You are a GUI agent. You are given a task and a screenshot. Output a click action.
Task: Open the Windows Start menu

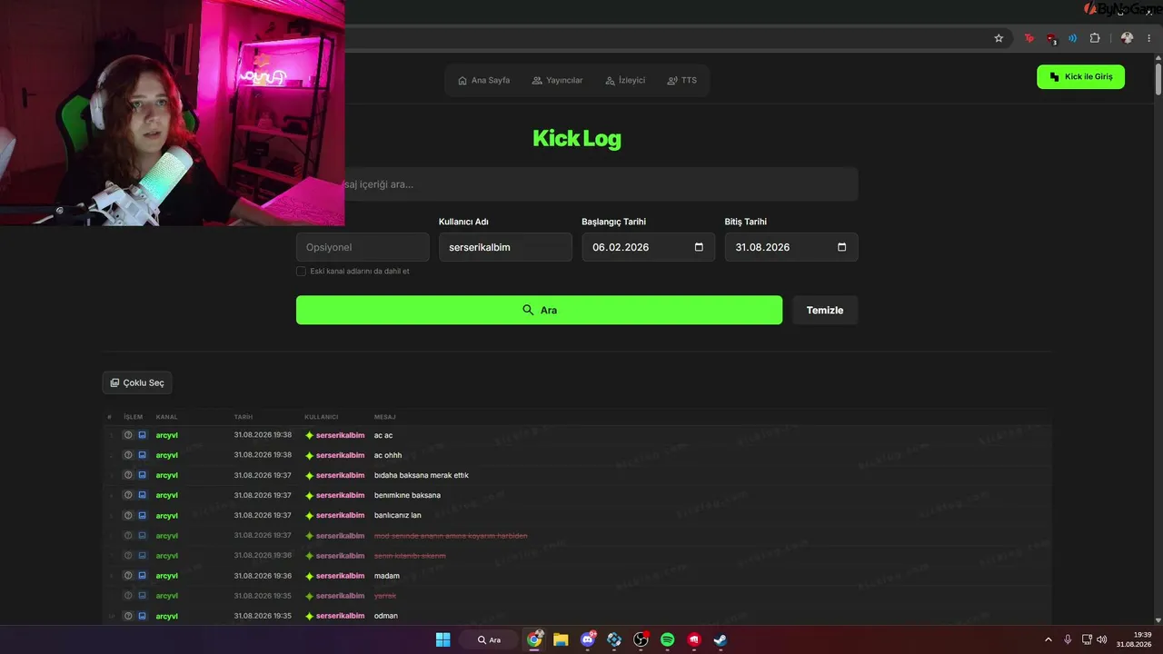pos(442,639)
